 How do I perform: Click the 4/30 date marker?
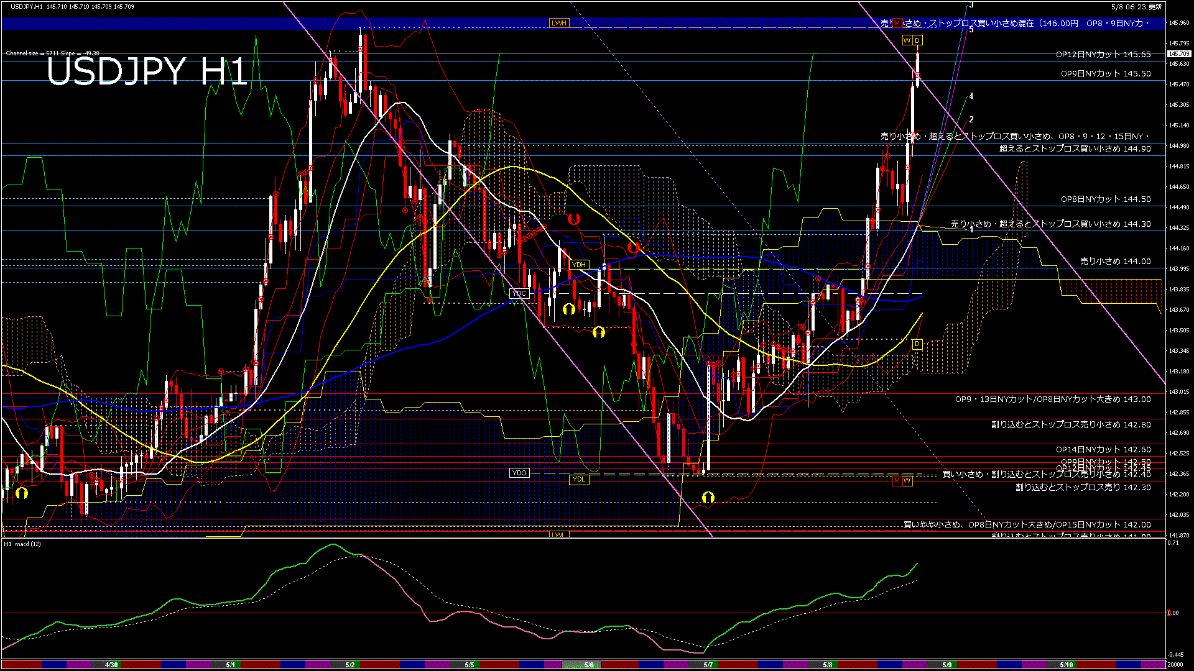pos(111,665)
